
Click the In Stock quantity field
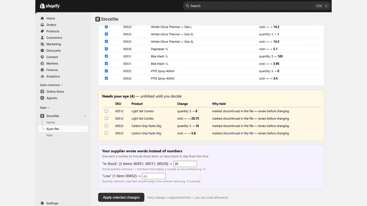click(185, 164)
